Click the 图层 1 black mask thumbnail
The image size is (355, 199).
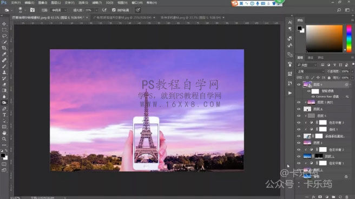[319, 156]
